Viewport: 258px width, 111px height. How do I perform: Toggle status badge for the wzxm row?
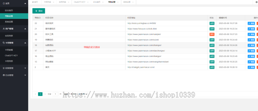[x=212, y=40]
